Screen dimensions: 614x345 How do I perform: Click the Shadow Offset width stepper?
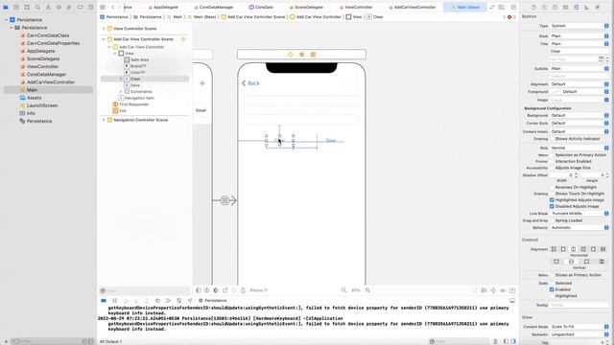pyautogui.click(x=576, y=175)
